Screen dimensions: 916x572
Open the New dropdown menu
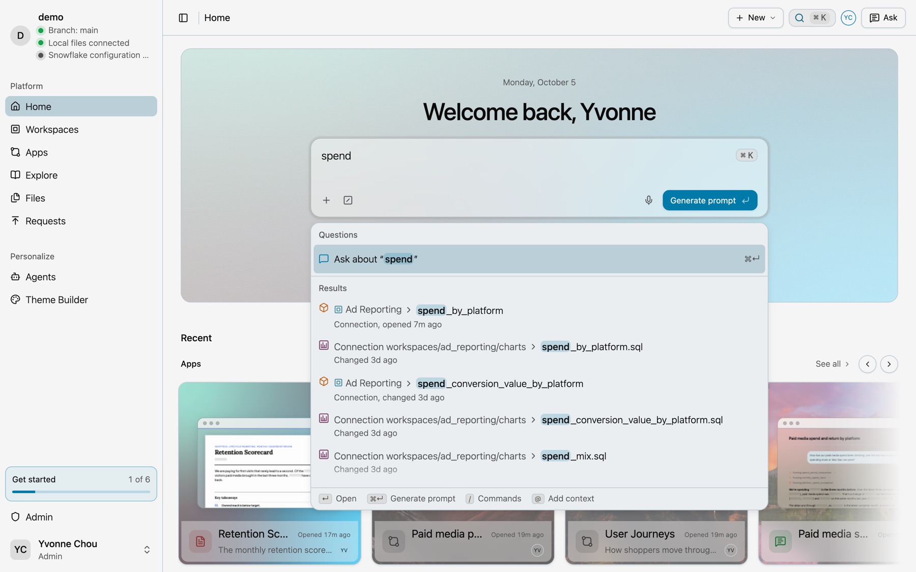pyautogui.click(x=755, y=18)
